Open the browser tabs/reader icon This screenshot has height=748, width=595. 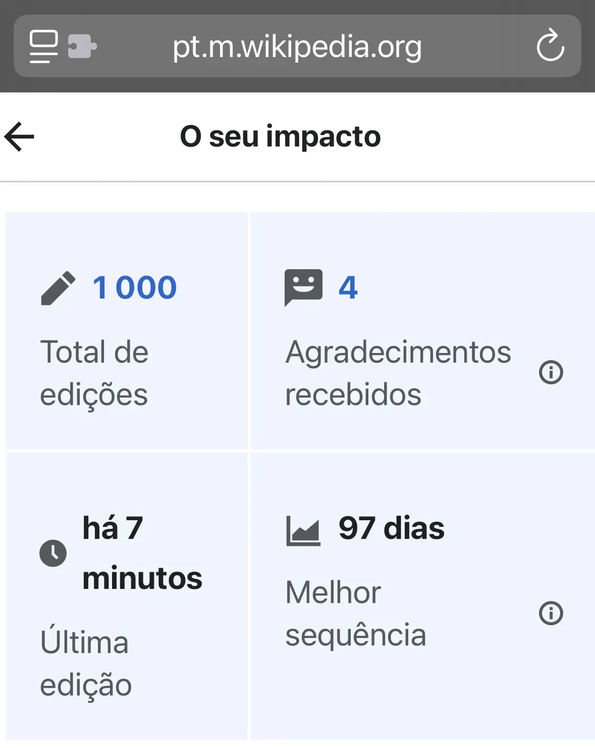(x=43, y=46)
